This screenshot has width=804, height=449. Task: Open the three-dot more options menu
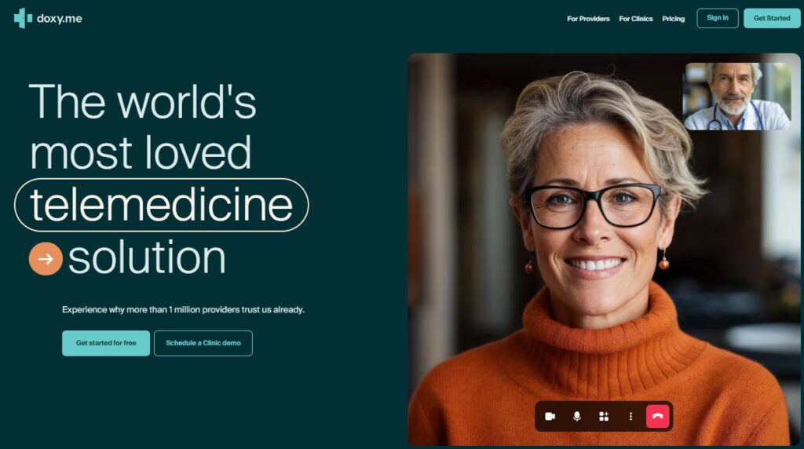click(630, 416)
